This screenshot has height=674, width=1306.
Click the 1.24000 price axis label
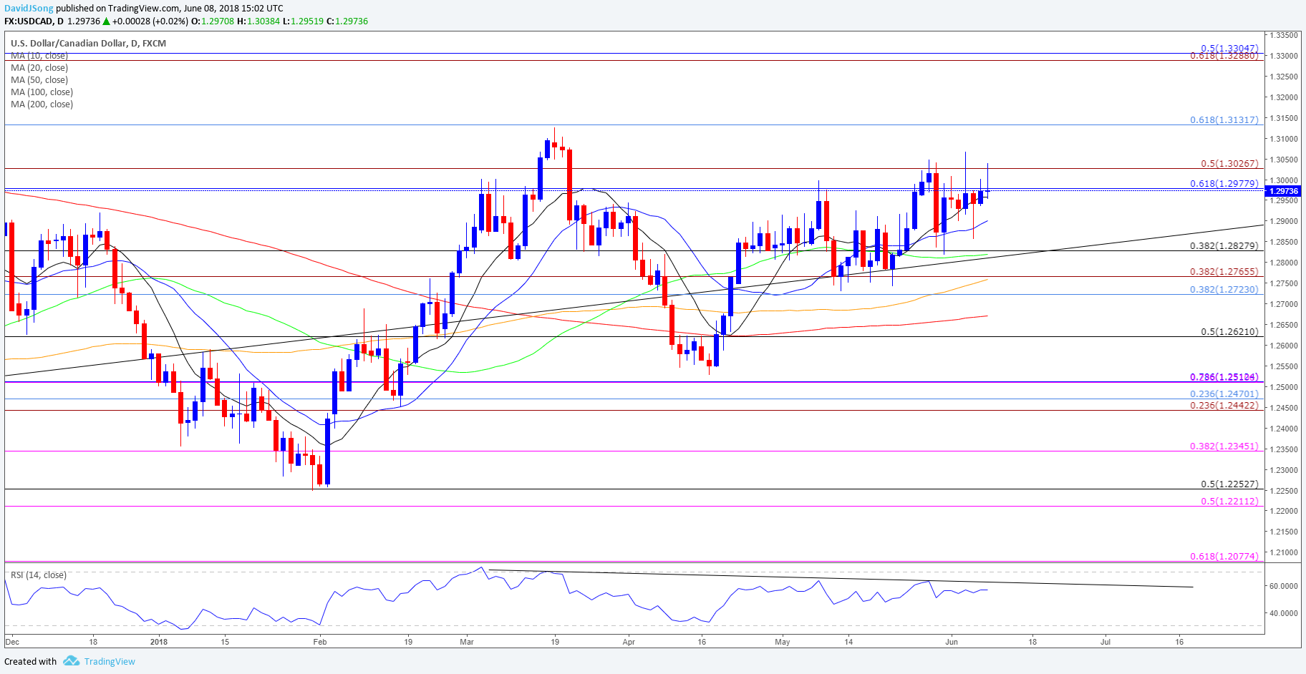click(1285, 429)
